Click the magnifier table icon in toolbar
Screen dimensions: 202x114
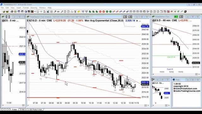(145, 12)
